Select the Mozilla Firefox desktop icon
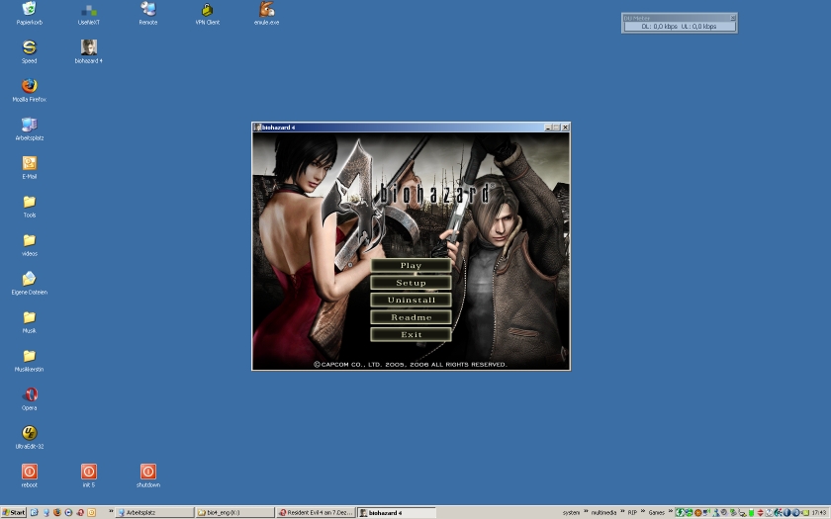 coord(29,91)
